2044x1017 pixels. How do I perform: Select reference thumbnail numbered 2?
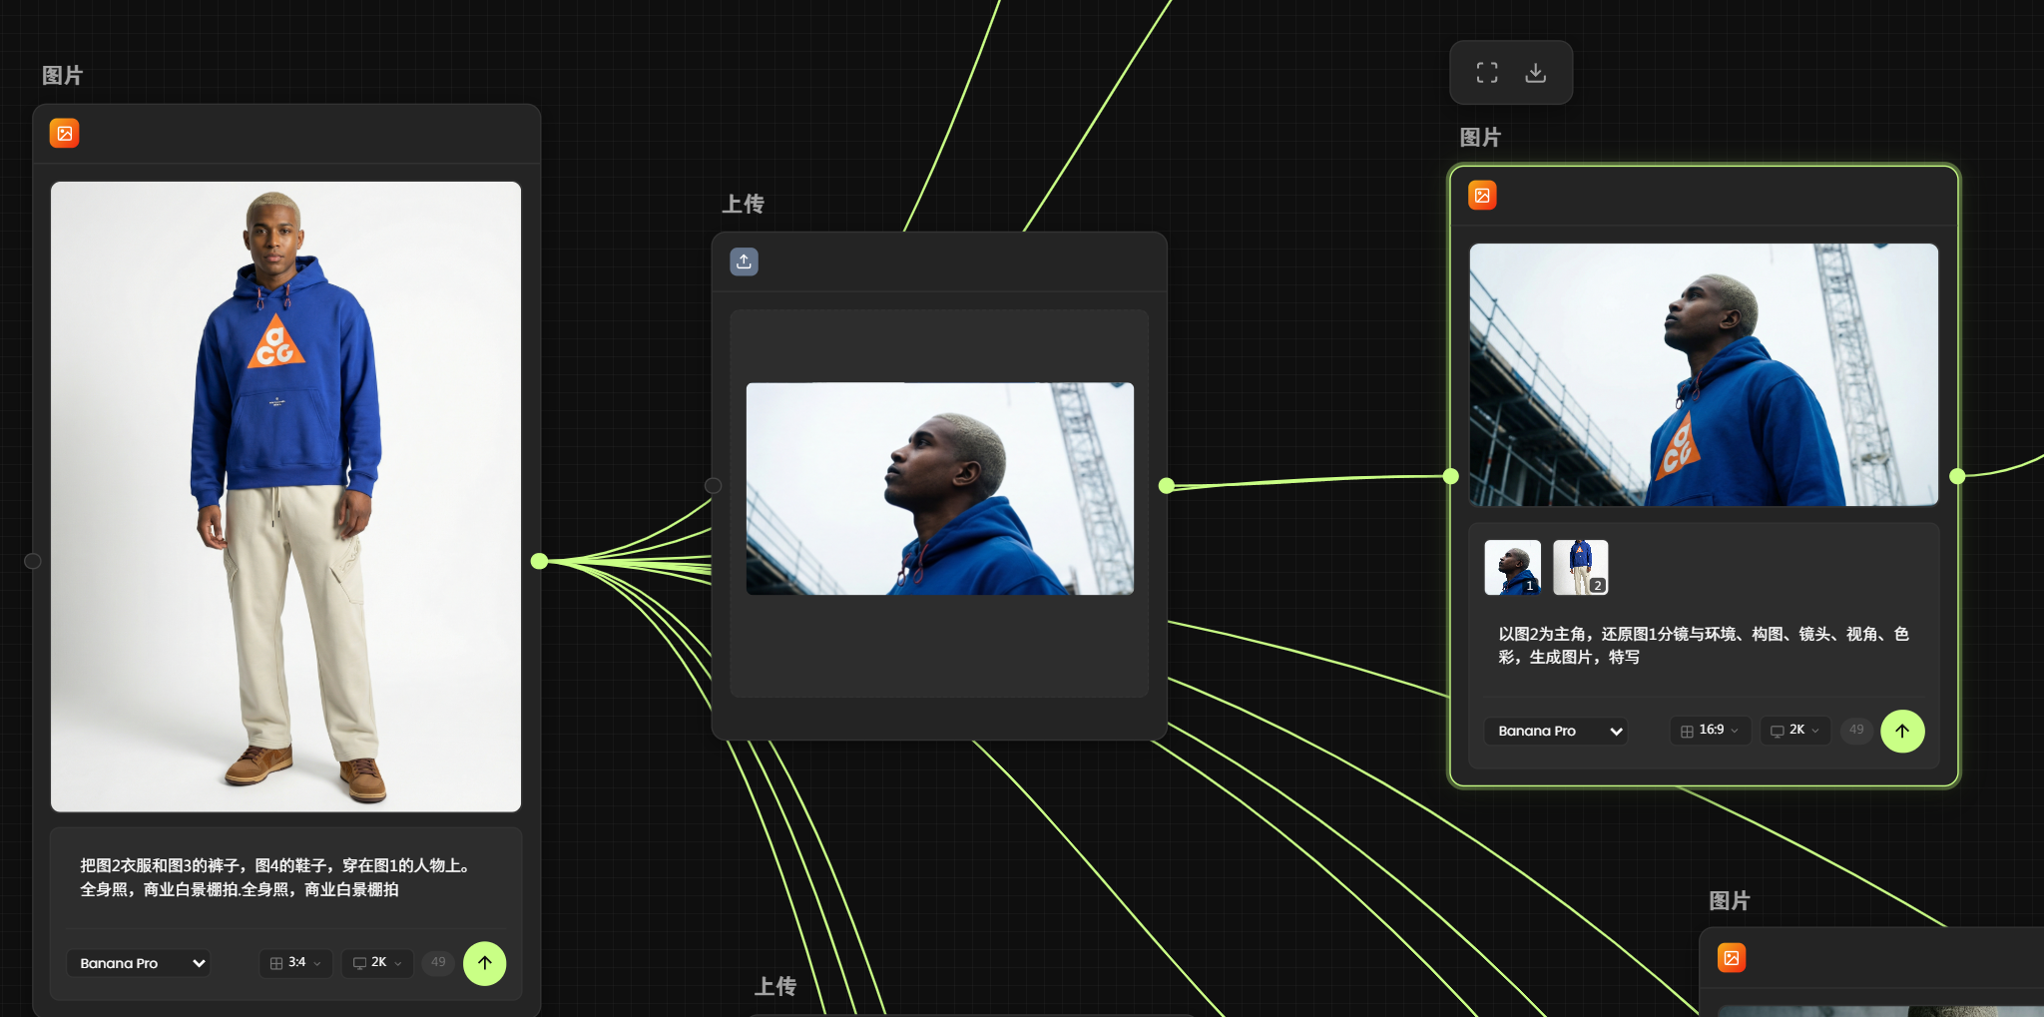1580,567
